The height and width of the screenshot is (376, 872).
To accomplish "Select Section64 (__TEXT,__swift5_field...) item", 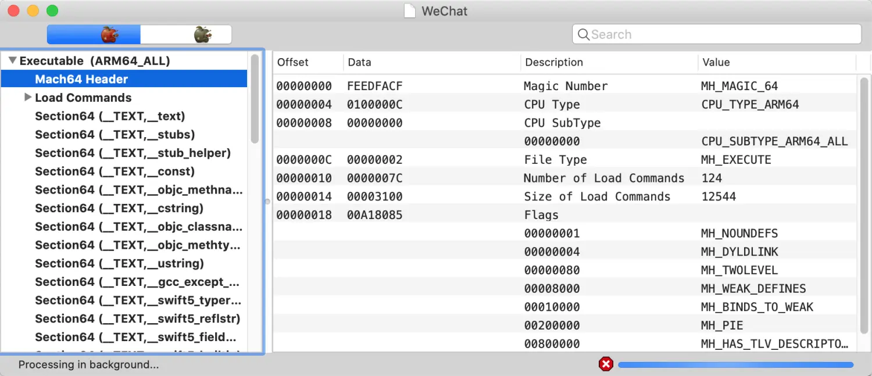I will pyautogui.click(x=135, y=337).
